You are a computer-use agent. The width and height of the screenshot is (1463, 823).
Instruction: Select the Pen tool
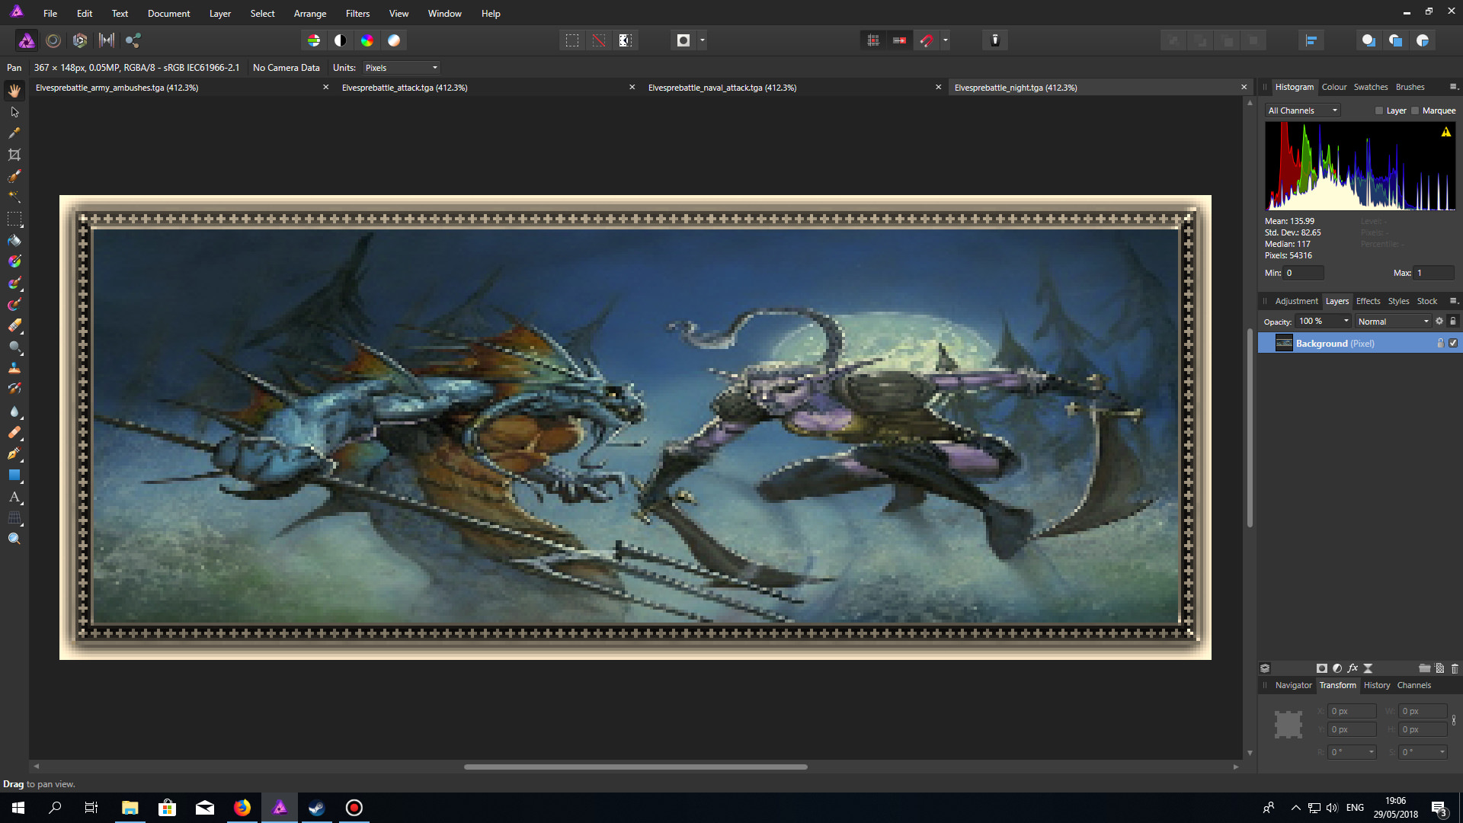pos(14,453)
